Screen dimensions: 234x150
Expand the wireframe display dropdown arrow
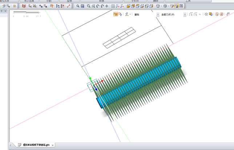point(169,6)
